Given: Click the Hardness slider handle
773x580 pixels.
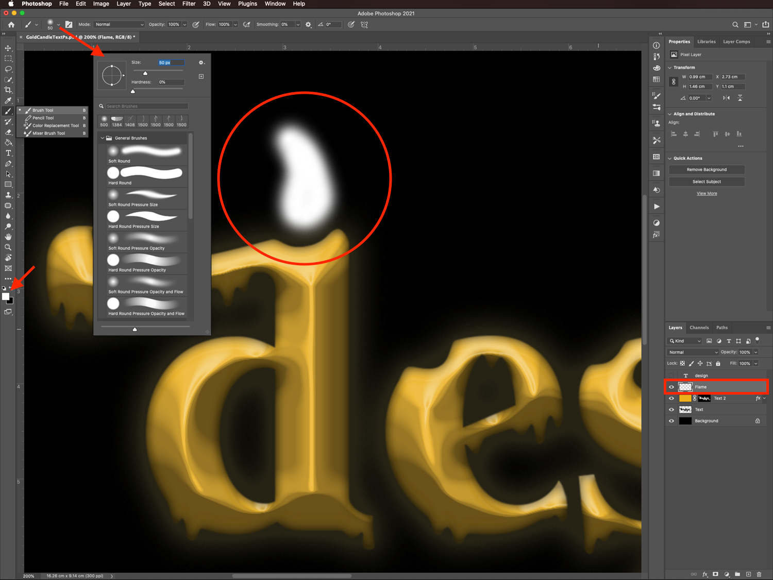Looking at the screenshot, I should [x=133, y=91].
